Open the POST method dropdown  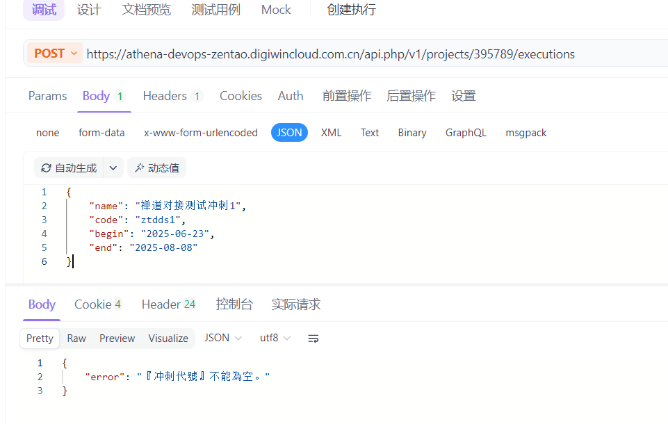(x=54, y=53)
